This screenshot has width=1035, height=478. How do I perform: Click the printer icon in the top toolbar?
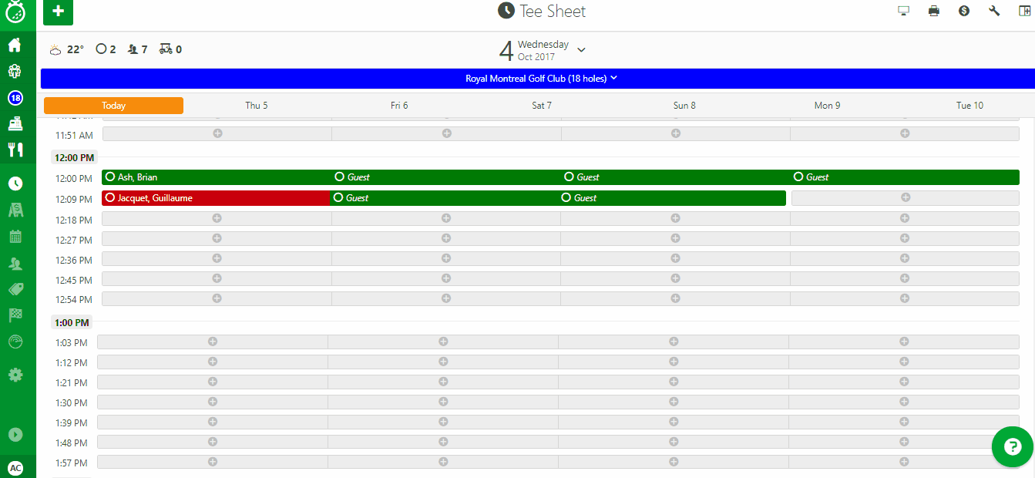(933, 11)
